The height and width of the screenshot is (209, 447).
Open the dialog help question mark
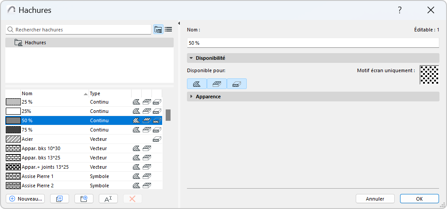click(400, 10)
